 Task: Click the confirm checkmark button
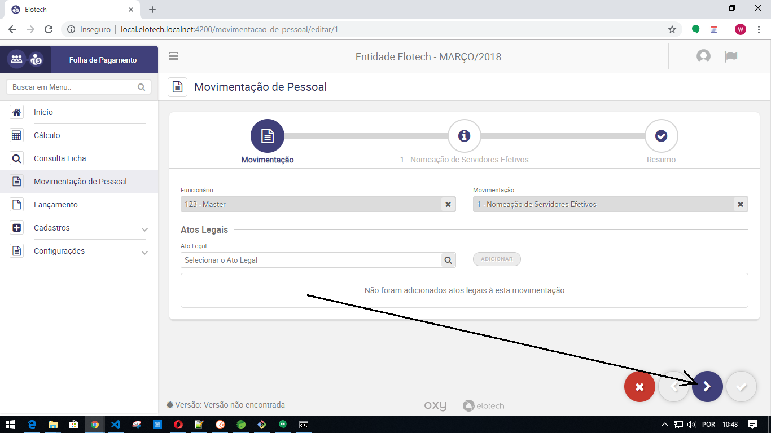coord(741,387)
